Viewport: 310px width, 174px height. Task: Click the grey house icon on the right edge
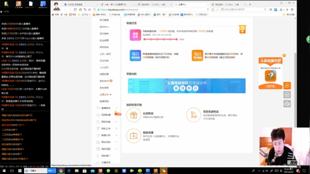click(x=287, y=95)
